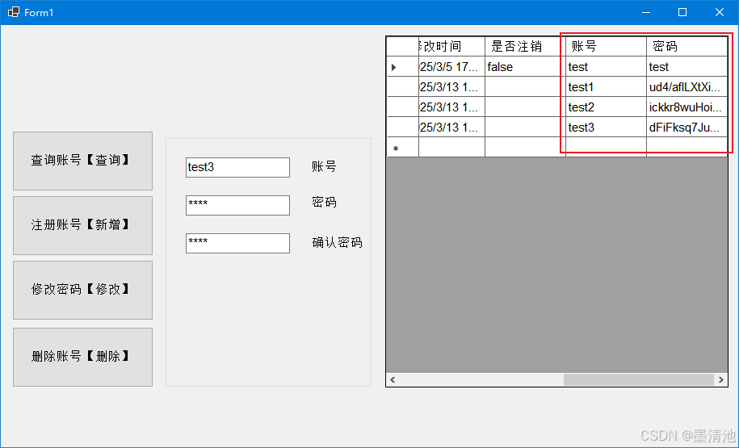Select the dFiFksq7Ju... password cell
Viewport: 739px width, 448px height.
(x=687, y=128)
